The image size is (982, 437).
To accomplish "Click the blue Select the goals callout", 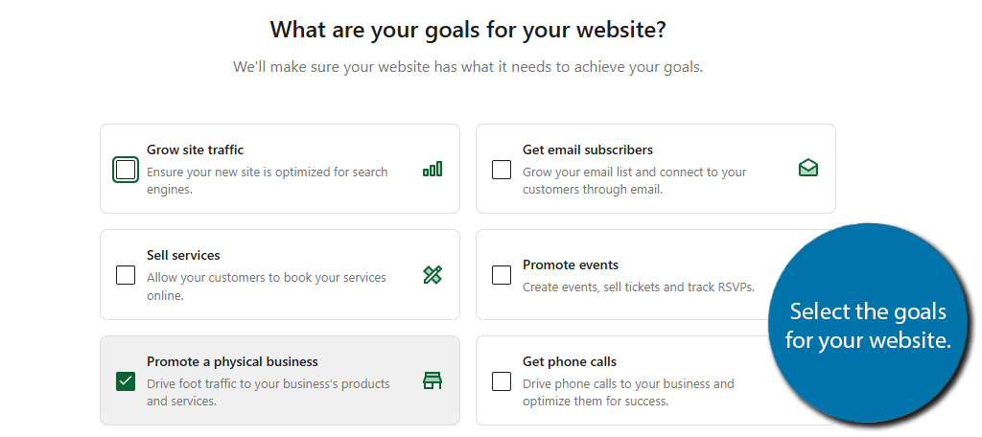I will (x=868, y=326).
